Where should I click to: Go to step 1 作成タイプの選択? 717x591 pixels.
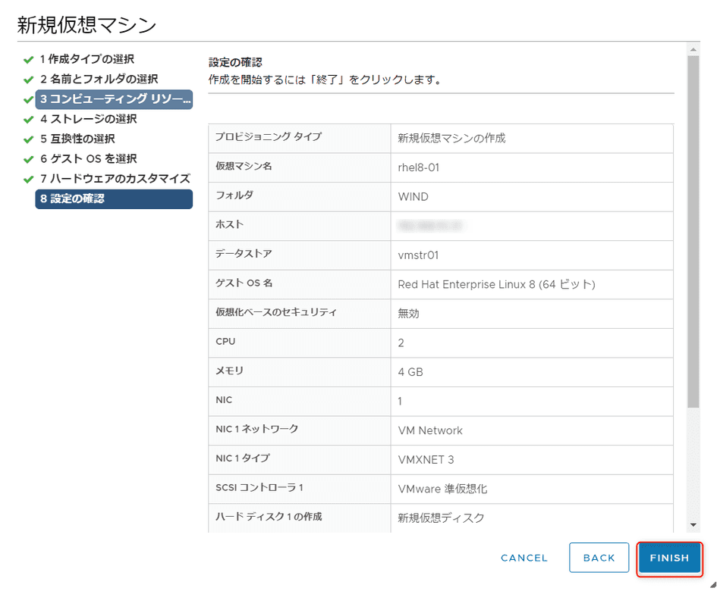pyautogui.click(x=87, y=59)
